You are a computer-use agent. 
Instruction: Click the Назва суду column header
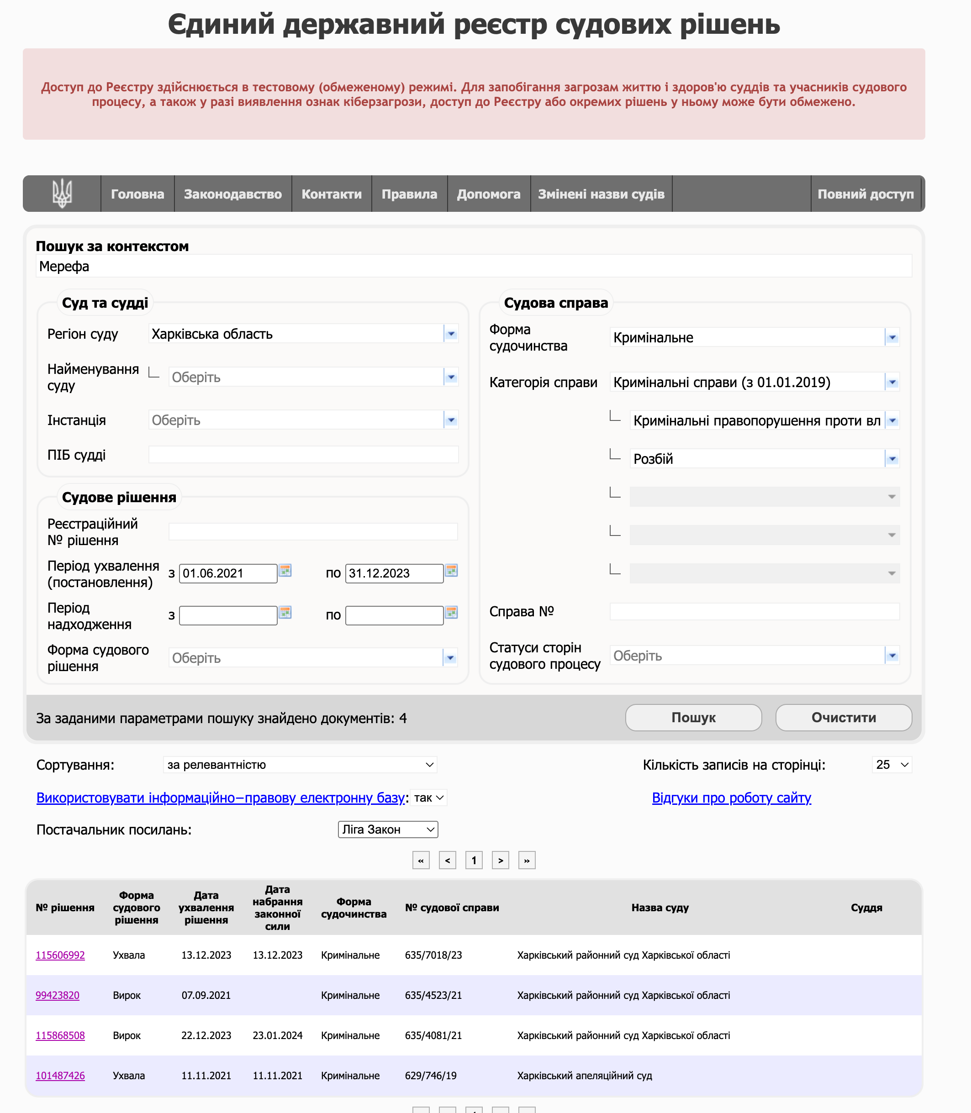tap(660, 907)
